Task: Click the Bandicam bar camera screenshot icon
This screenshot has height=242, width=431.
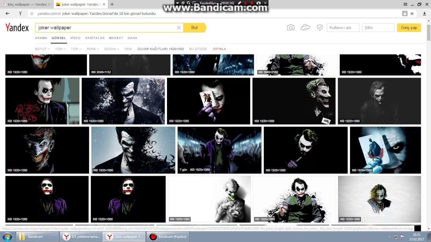Action: tap(258, 3)
